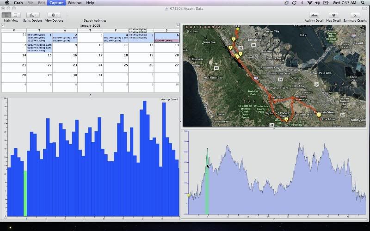370x231 pixels.
Task: Open the Edit menu
Action: point(41,3)
